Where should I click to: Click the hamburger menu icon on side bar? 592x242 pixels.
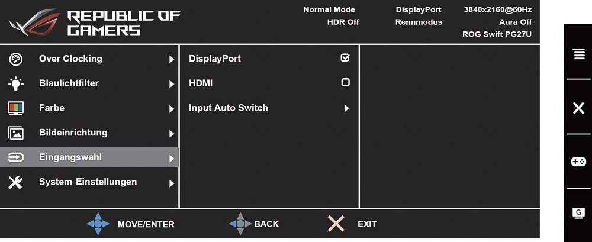click(578, 54)
